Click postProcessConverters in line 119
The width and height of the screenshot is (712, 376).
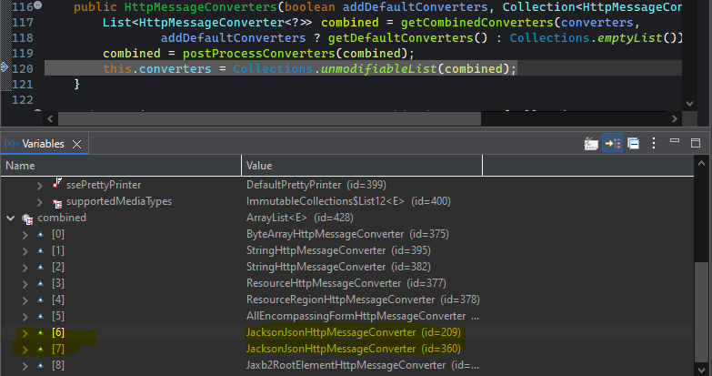coord(259,53)
